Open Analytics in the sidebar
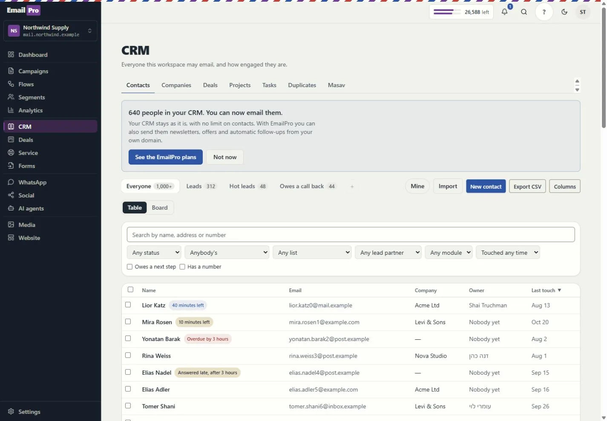The height and width of the screenshot is (421, 607). pyautogui.click(x=50, y=110)
